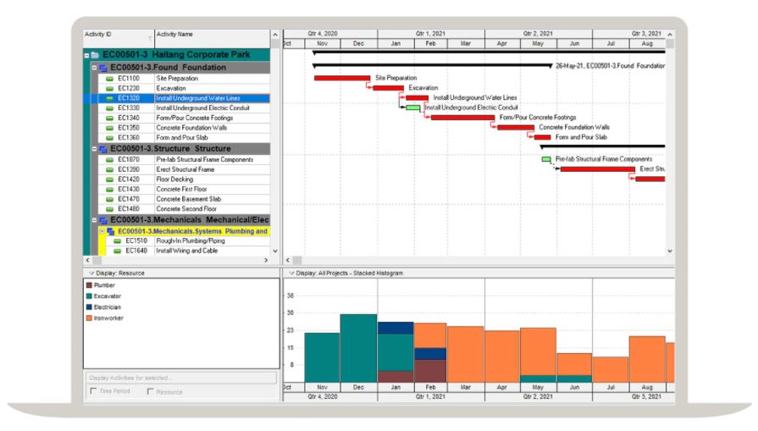Click the green activity icon for EC1100
The width and height of the screenshot is (758, 431).
coord(109,78)
